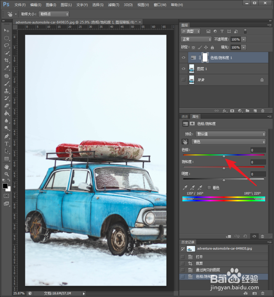Click the layer effects fx icon
Image resolution: width=274 pixels, height=297 pixels.
225,111
